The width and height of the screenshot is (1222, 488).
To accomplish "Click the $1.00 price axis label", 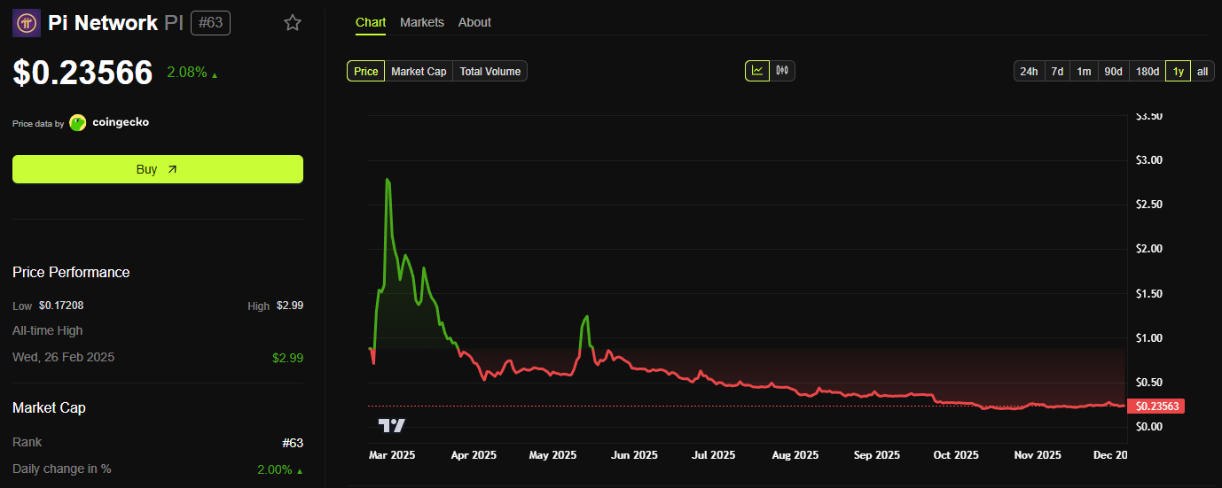I will pos(1149,337).
